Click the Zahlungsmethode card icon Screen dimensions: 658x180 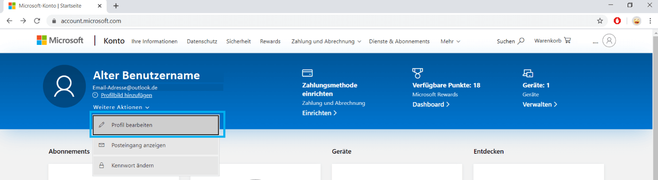tap(307, 73)
